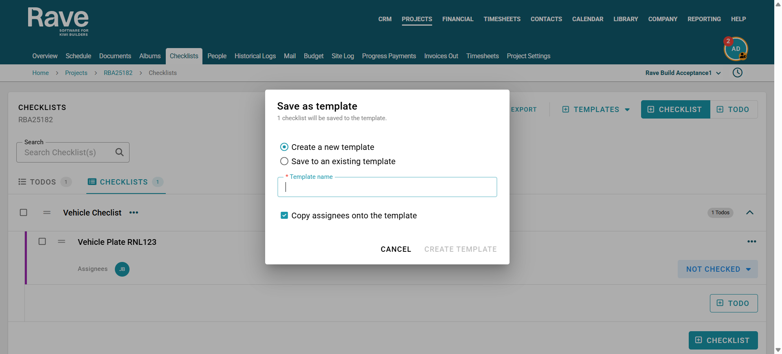Open the AD user avatar menu
Screen dimensions: 782x354
point(736,49)
